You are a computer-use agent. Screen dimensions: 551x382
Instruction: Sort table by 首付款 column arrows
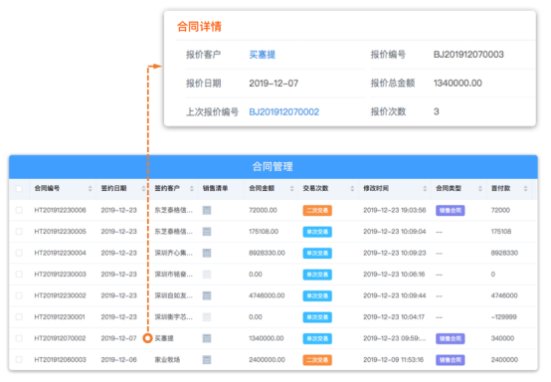pos(525,189)
